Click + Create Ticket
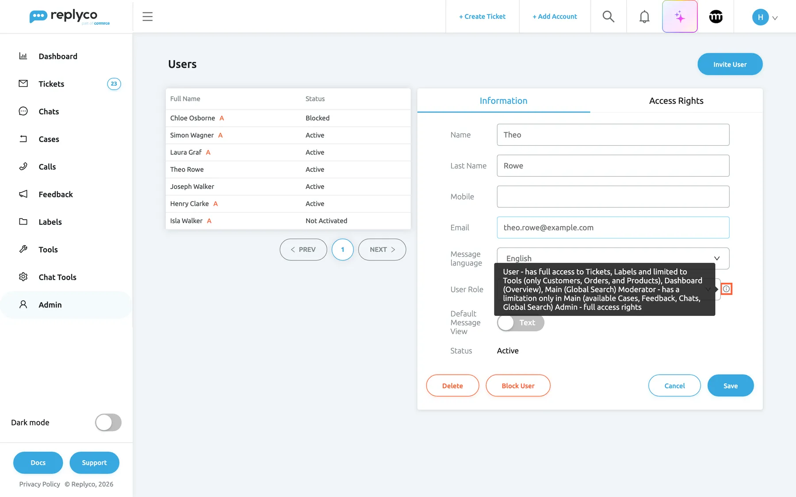 [482, 17]
